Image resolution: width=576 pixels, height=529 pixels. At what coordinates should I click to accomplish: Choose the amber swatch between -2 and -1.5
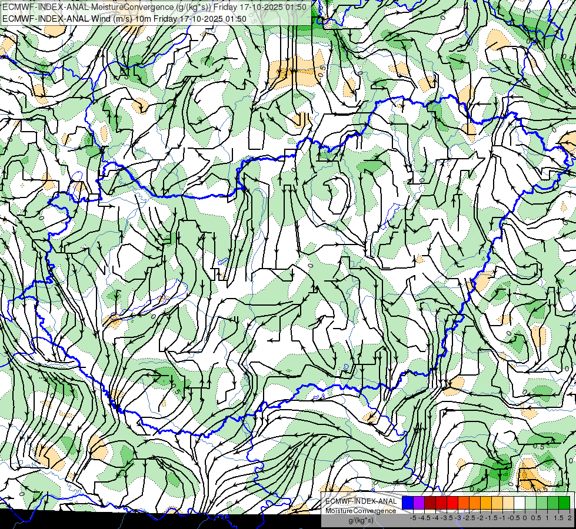pyautogui.click(x=486, y=503)
